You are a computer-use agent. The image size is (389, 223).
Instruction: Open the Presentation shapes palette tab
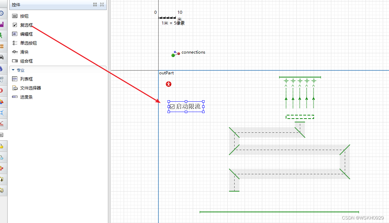[2, 101]
